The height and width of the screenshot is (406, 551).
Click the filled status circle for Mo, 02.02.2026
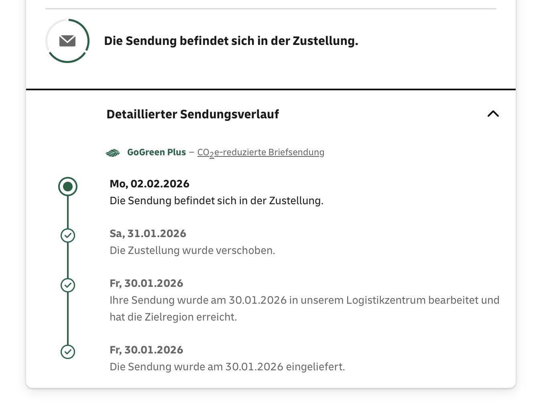point(68,186)
